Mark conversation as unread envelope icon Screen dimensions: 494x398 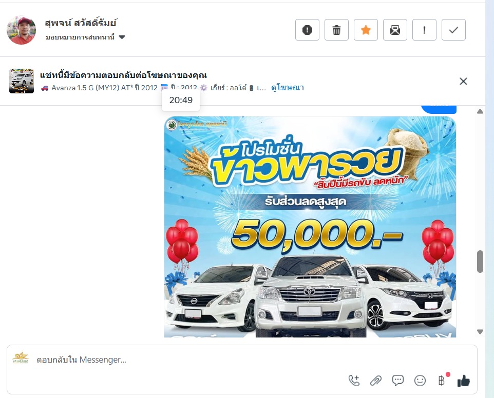[x=395, y=30]
